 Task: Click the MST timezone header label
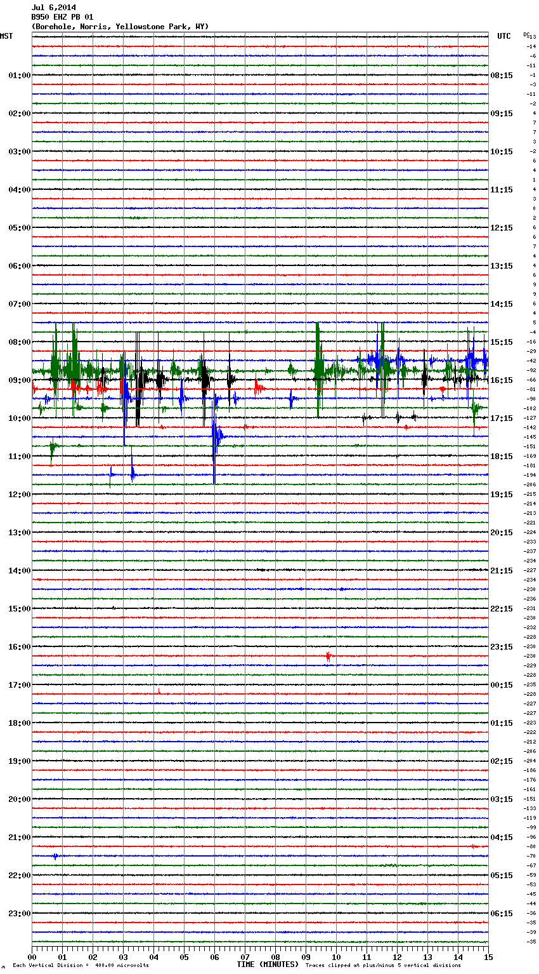click(6, 36)
